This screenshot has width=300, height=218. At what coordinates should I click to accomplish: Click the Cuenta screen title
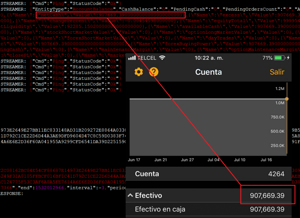coord(209,72)
